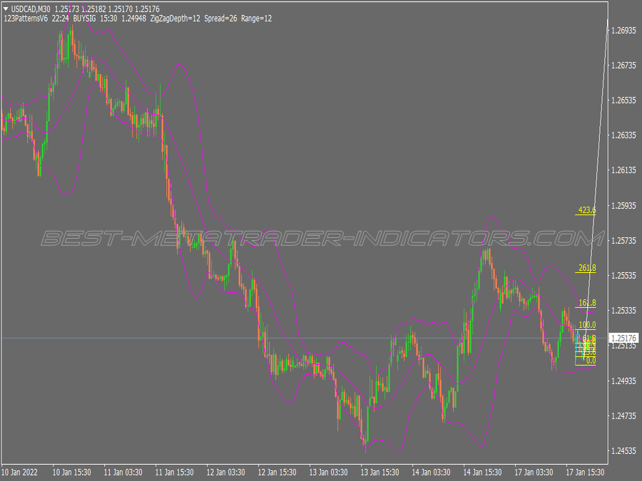Click the 11 Jan 15:30 time label
642x481 pixels.
[x=175, y=472]
